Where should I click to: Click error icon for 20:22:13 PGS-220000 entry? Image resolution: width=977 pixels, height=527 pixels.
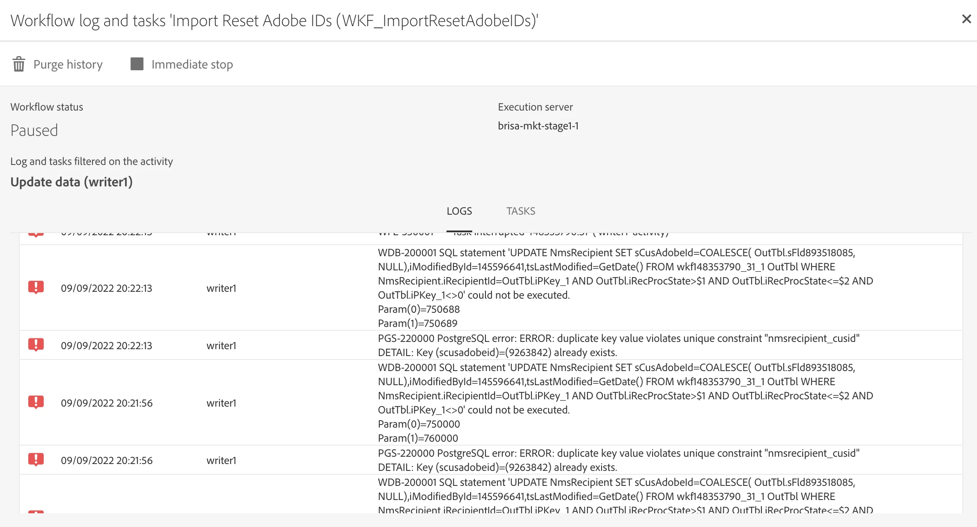click(x=36, y=345)
